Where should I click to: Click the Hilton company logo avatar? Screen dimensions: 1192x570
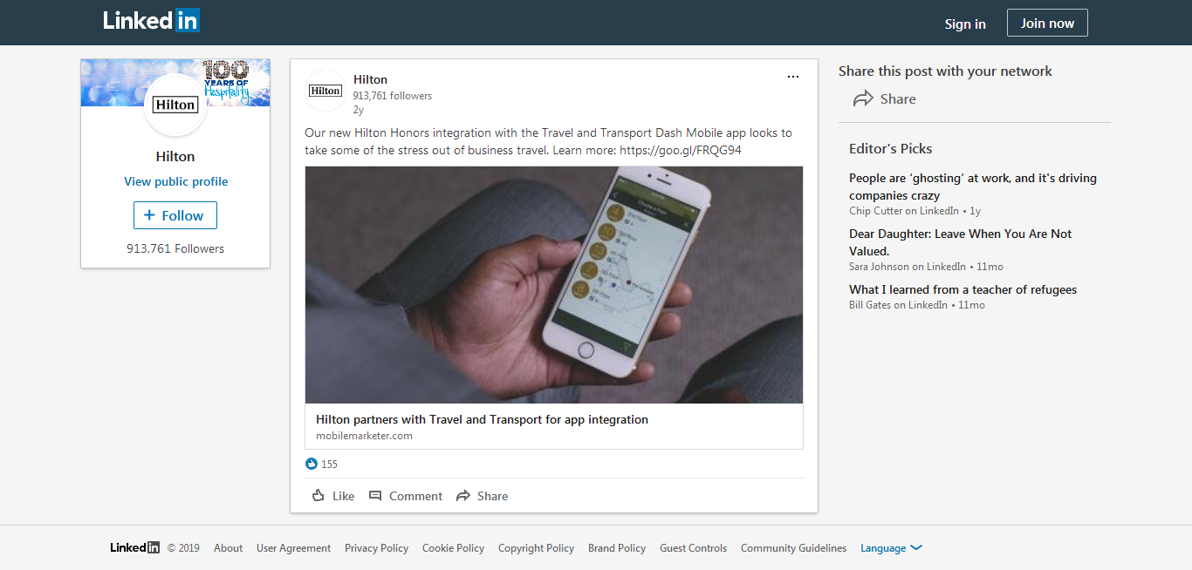[x=325, y=90]
